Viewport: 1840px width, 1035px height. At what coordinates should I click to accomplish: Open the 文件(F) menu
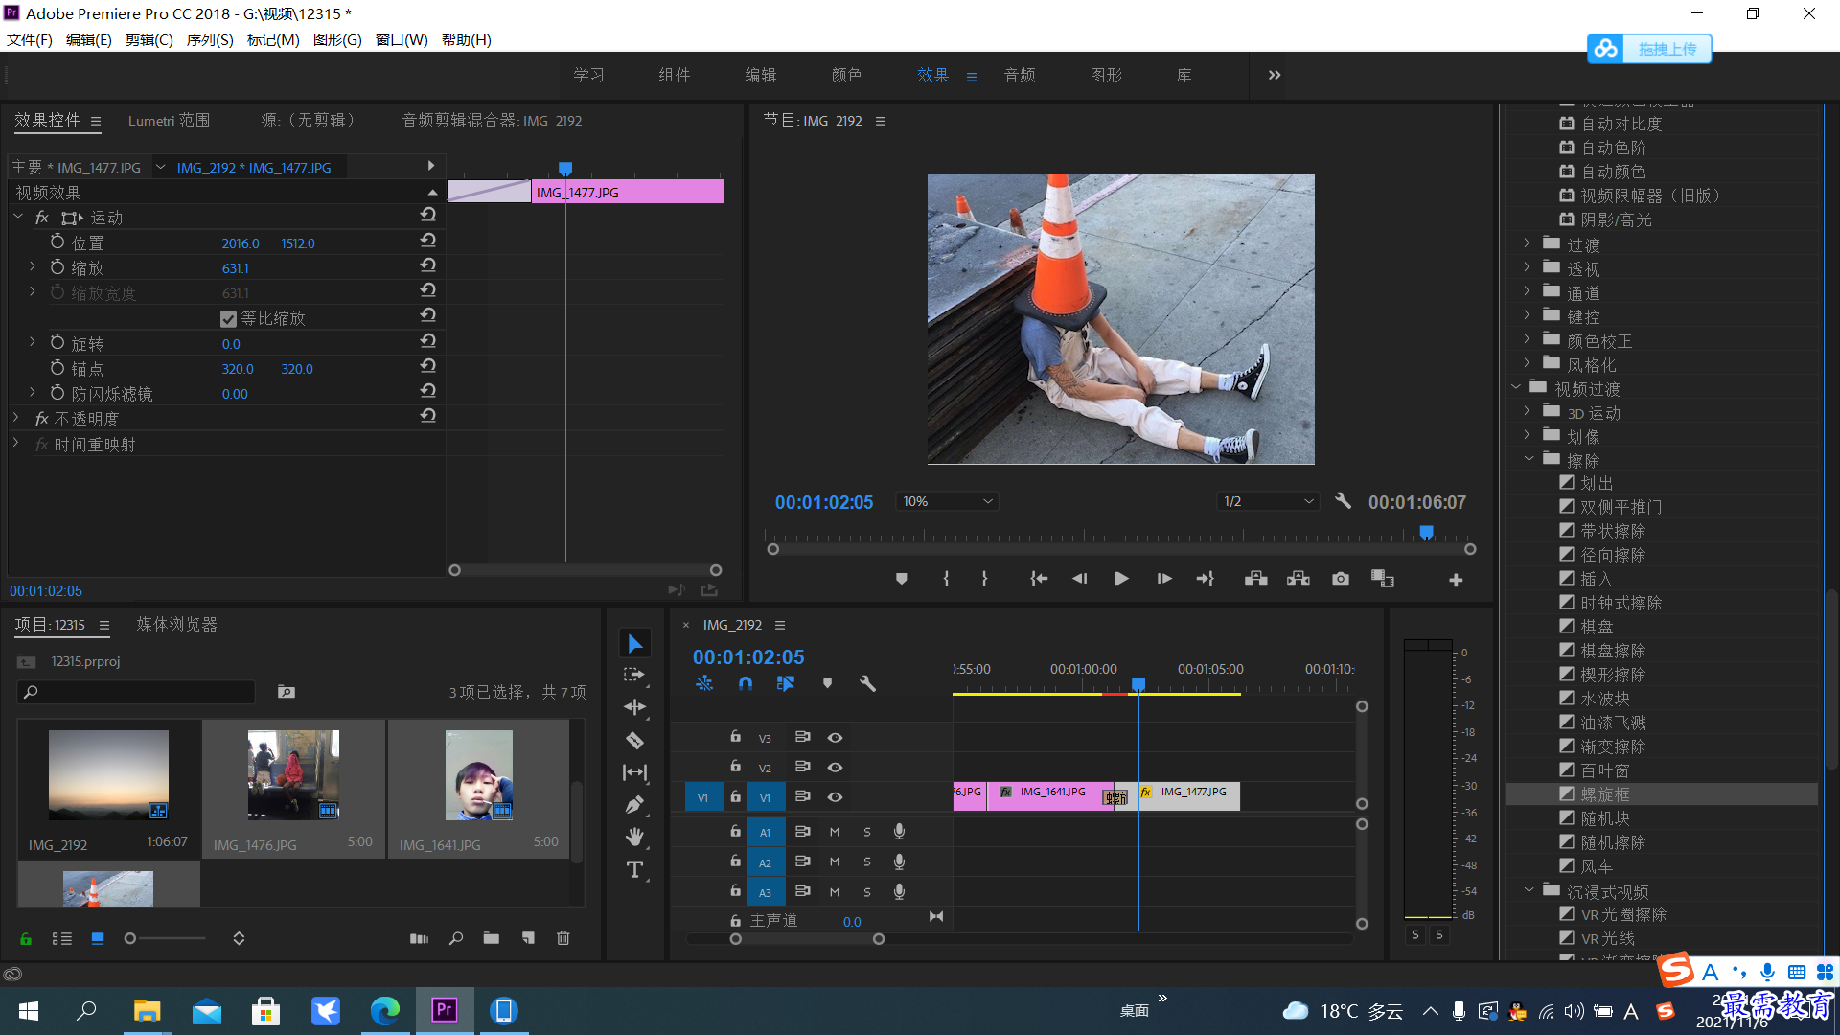tap(30, 39)
